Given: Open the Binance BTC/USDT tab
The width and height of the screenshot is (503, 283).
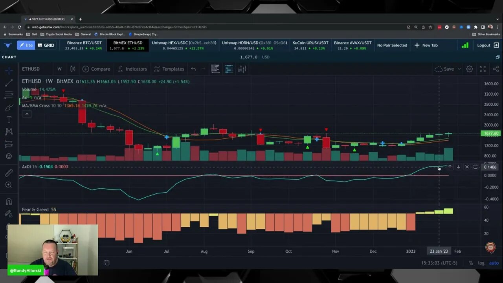Looking at the screenshot, I should (83, 45).
